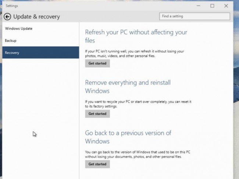Get started with Remove everything and reinstall
Viewport: 239px width, 179px height.
(x=97, y=114)
